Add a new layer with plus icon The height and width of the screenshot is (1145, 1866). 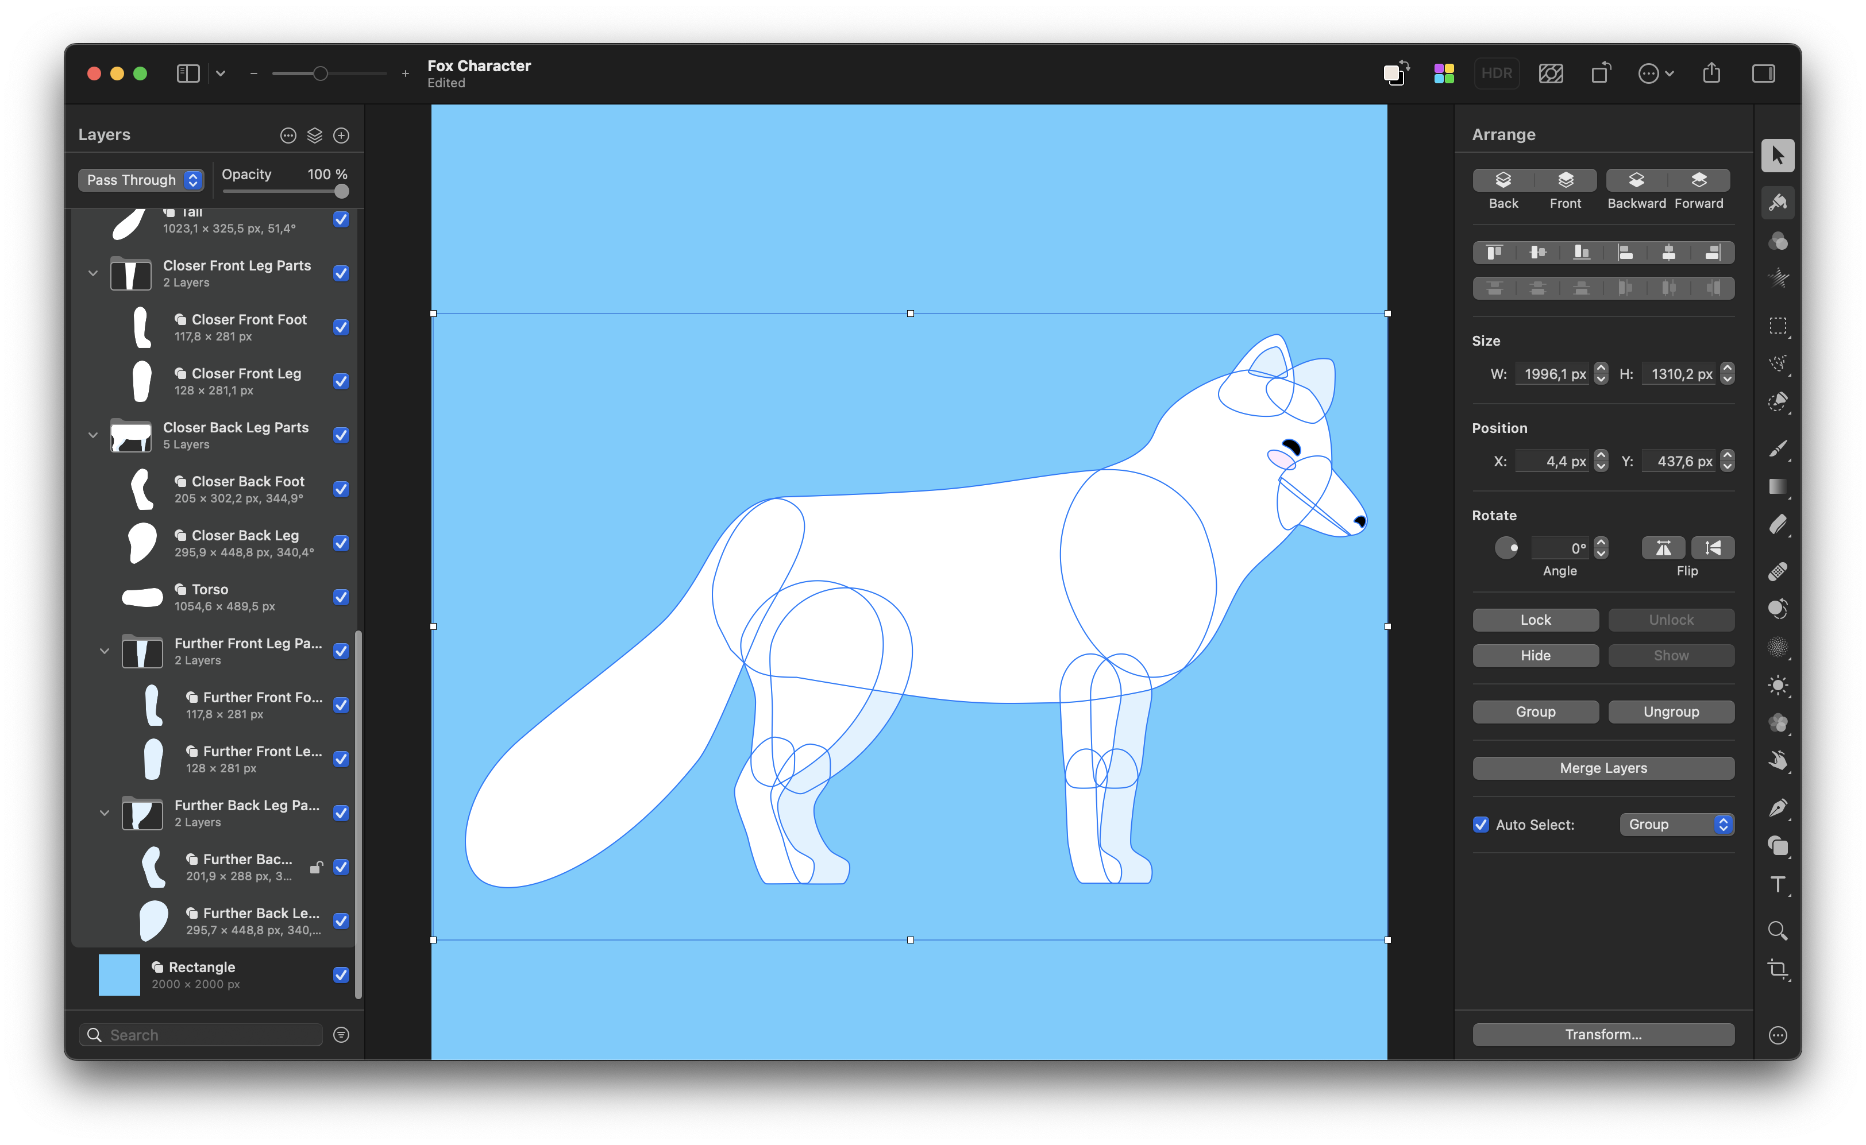342,136
